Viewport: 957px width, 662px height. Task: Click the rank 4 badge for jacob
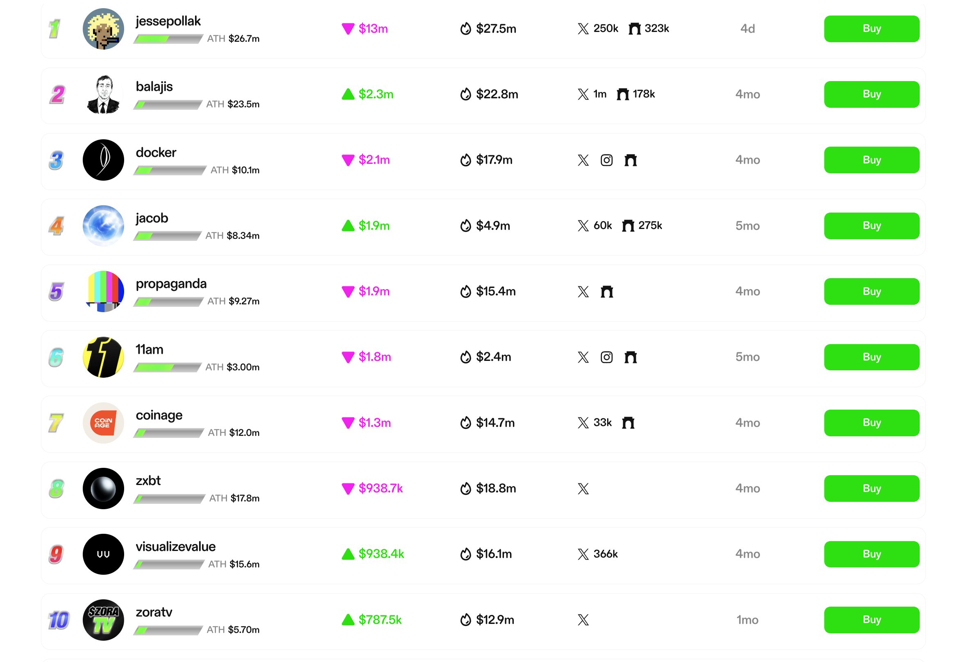tap(57, 226)
